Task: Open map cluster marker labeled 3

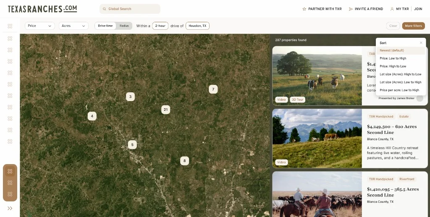Action: point(130,97)
